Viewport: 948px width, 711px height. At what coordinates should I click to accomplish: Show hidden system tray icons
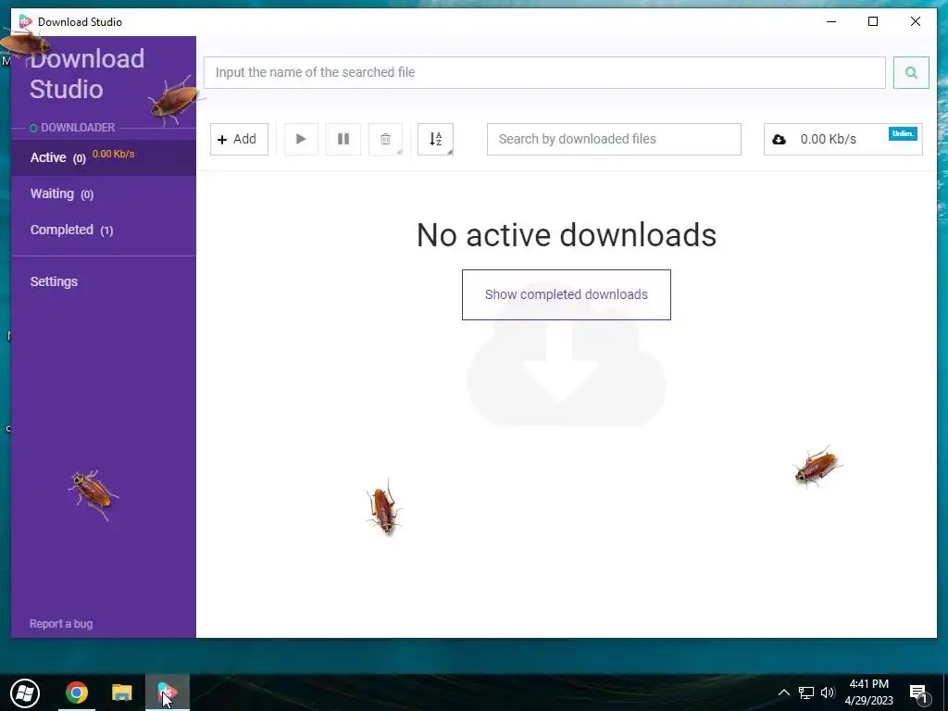click(783, 692)
